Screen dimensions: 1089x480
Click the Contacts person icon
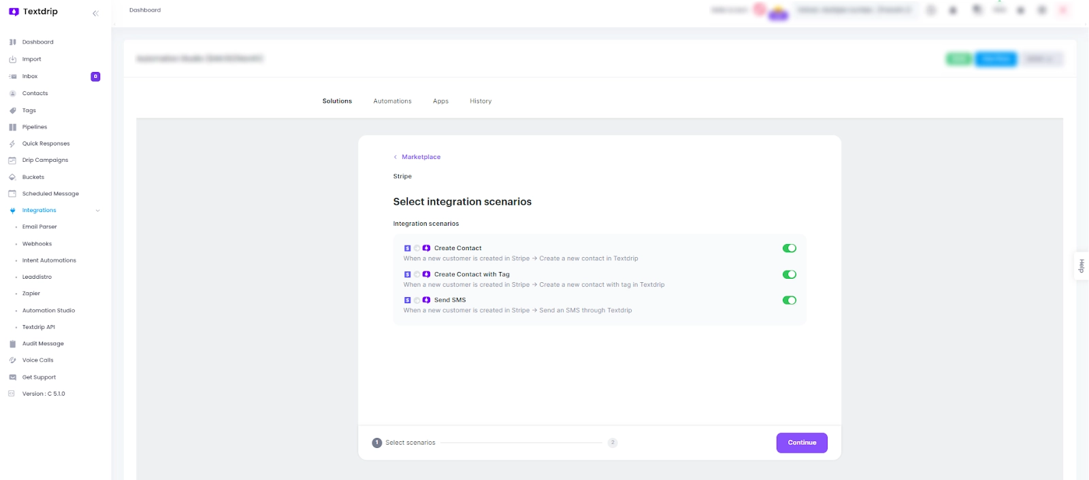point(12,93)
